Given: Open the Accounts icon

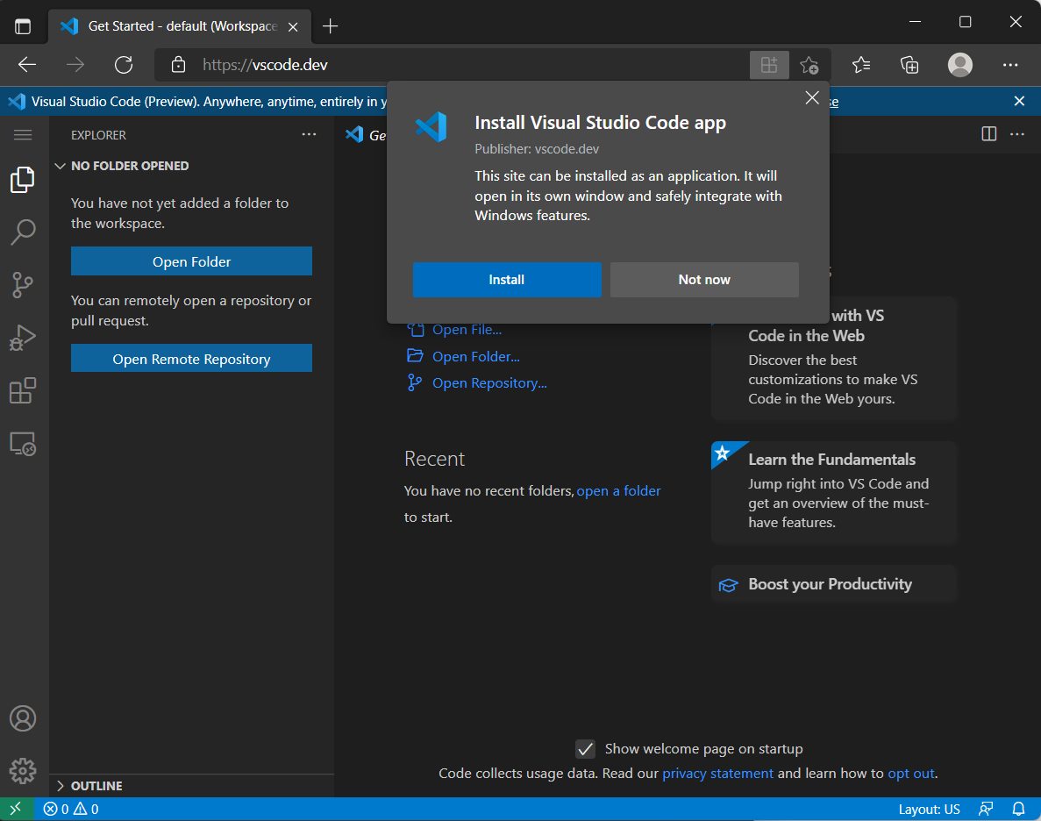Looking at the screenshot, I should pyautogui.click(x=23, y=717).
